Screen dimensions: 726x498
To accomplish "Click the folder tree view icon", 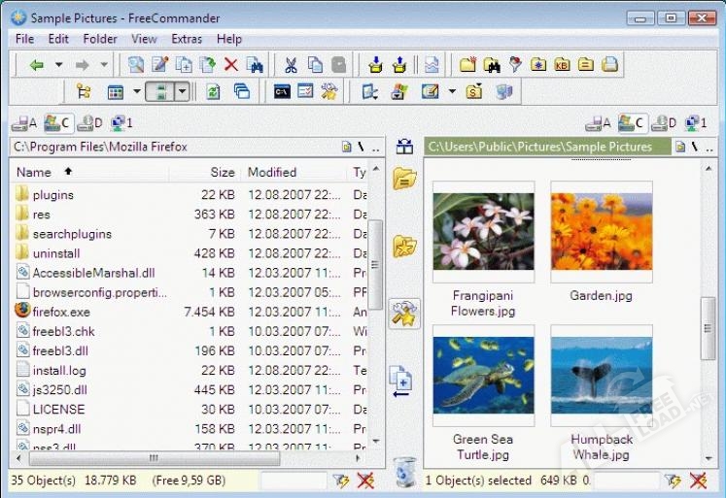I will coord(84,91).
